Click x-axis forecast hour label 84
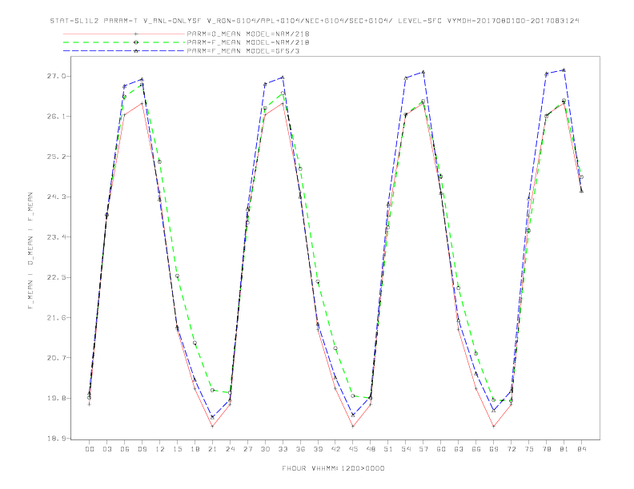The image size is (634, 489). [582, 449]
